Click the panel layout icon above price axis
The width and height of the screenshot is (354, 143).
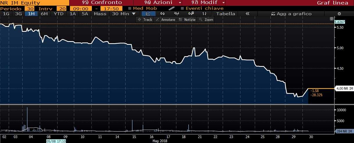[x=331, y=19]
